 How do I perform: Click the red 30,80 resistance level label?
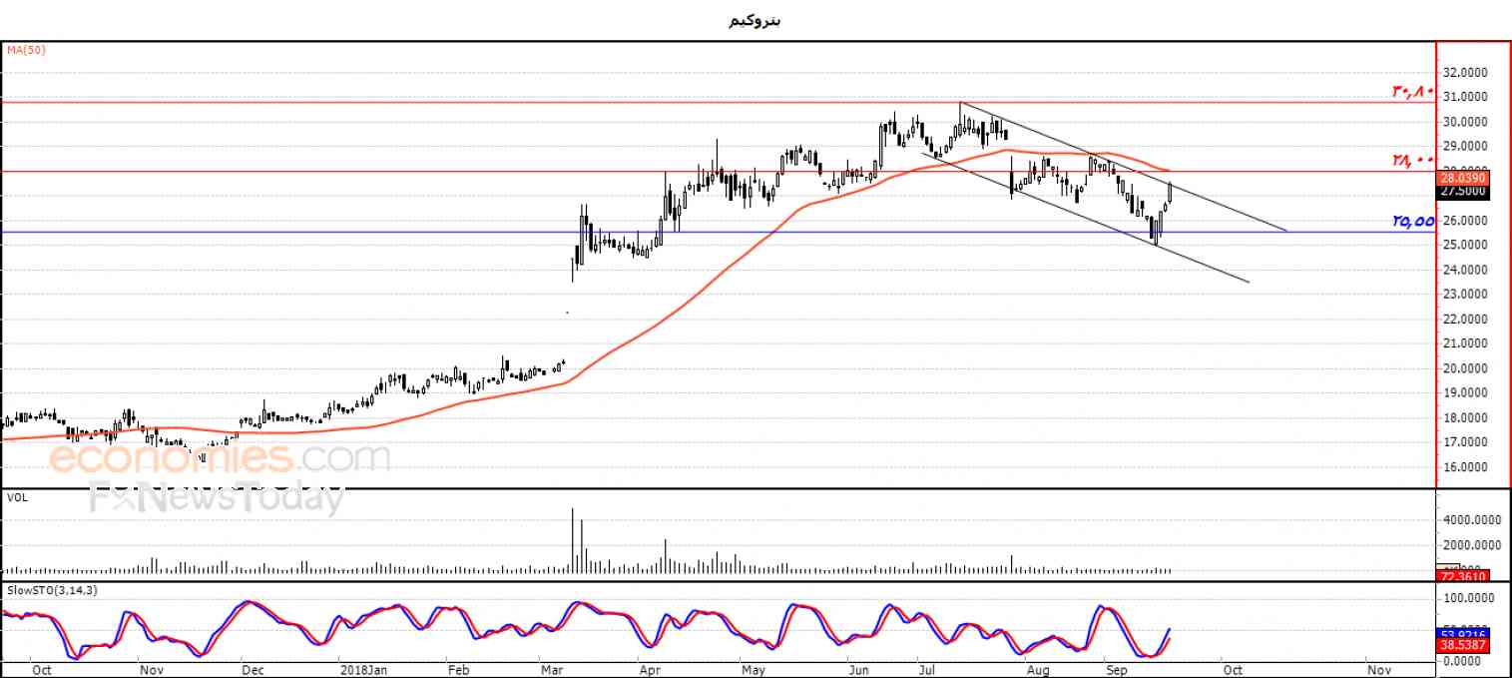point(1413,92)
